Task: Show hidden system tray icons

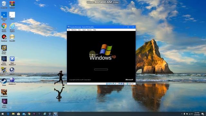Action: point(182,114)
